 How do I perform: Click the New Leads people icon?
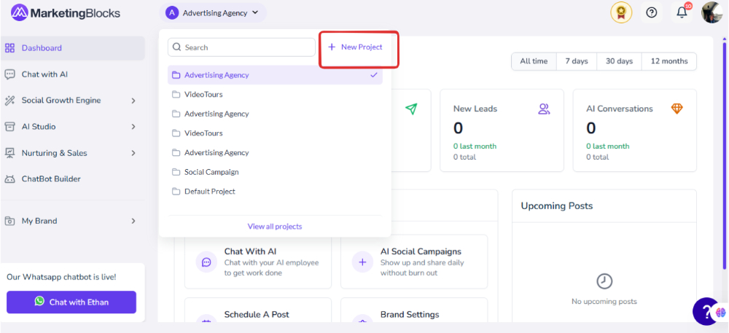coord(544,109)
